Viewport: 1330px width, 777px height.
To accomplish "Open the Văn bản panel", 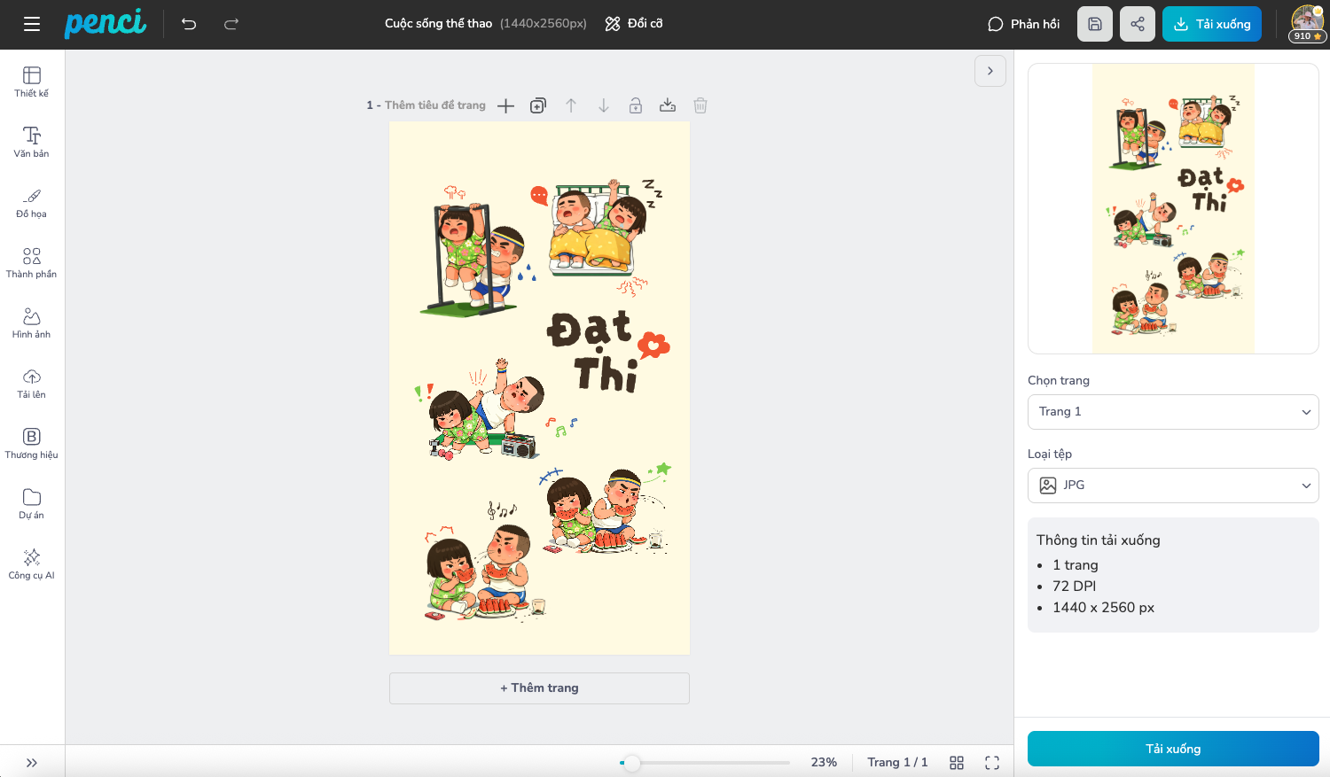I will [31, 142].
